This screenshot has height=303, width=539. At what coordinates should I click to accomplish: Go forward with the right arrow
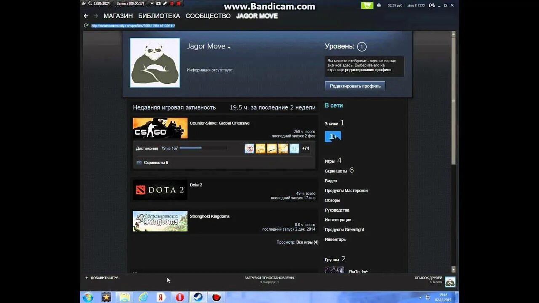(x=96, y=16)
